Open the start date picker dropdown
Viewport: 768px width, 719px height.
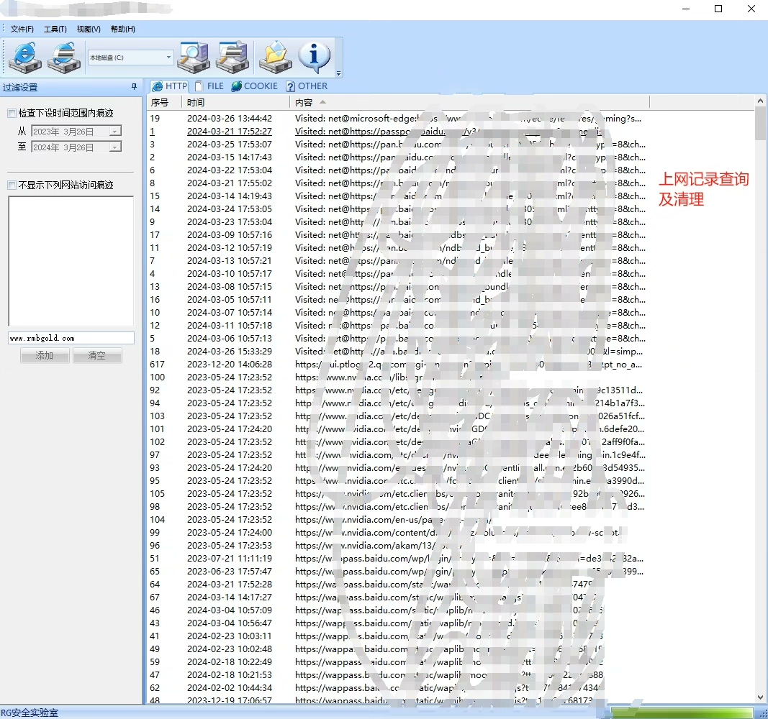click(114, 131)
